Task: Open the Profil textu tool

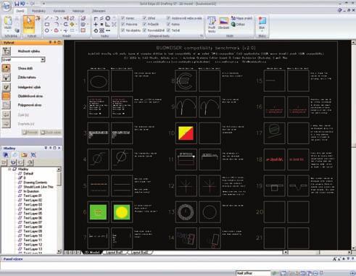Action: 212,24
